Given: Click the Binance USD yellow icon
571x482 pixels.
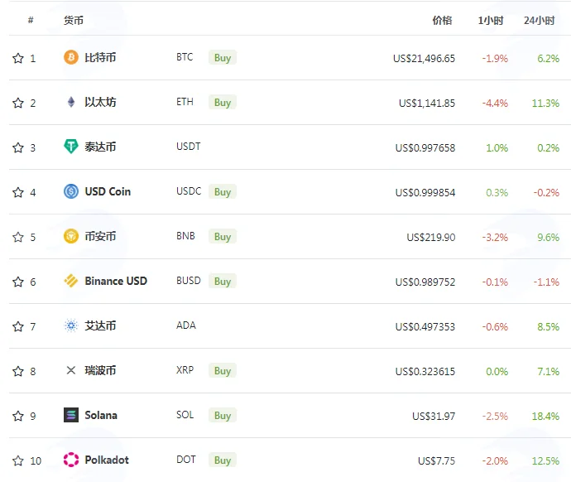Looking at the screenshot, I should 71,281.
